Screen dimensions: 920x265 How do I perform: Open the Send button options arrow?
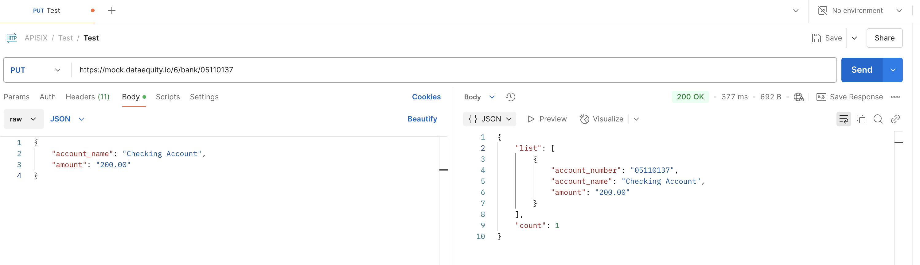coord(893,70)
